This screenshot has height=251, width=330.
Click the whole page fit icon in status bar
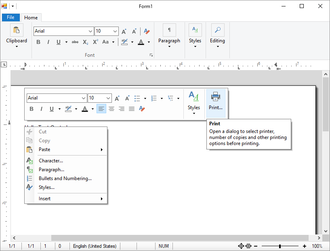[x=241, y=246]
